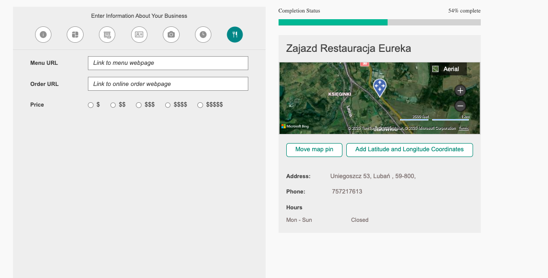Select the $$$$$ price option
This screenshot has width=548, height=278.
tap(200, 105)
